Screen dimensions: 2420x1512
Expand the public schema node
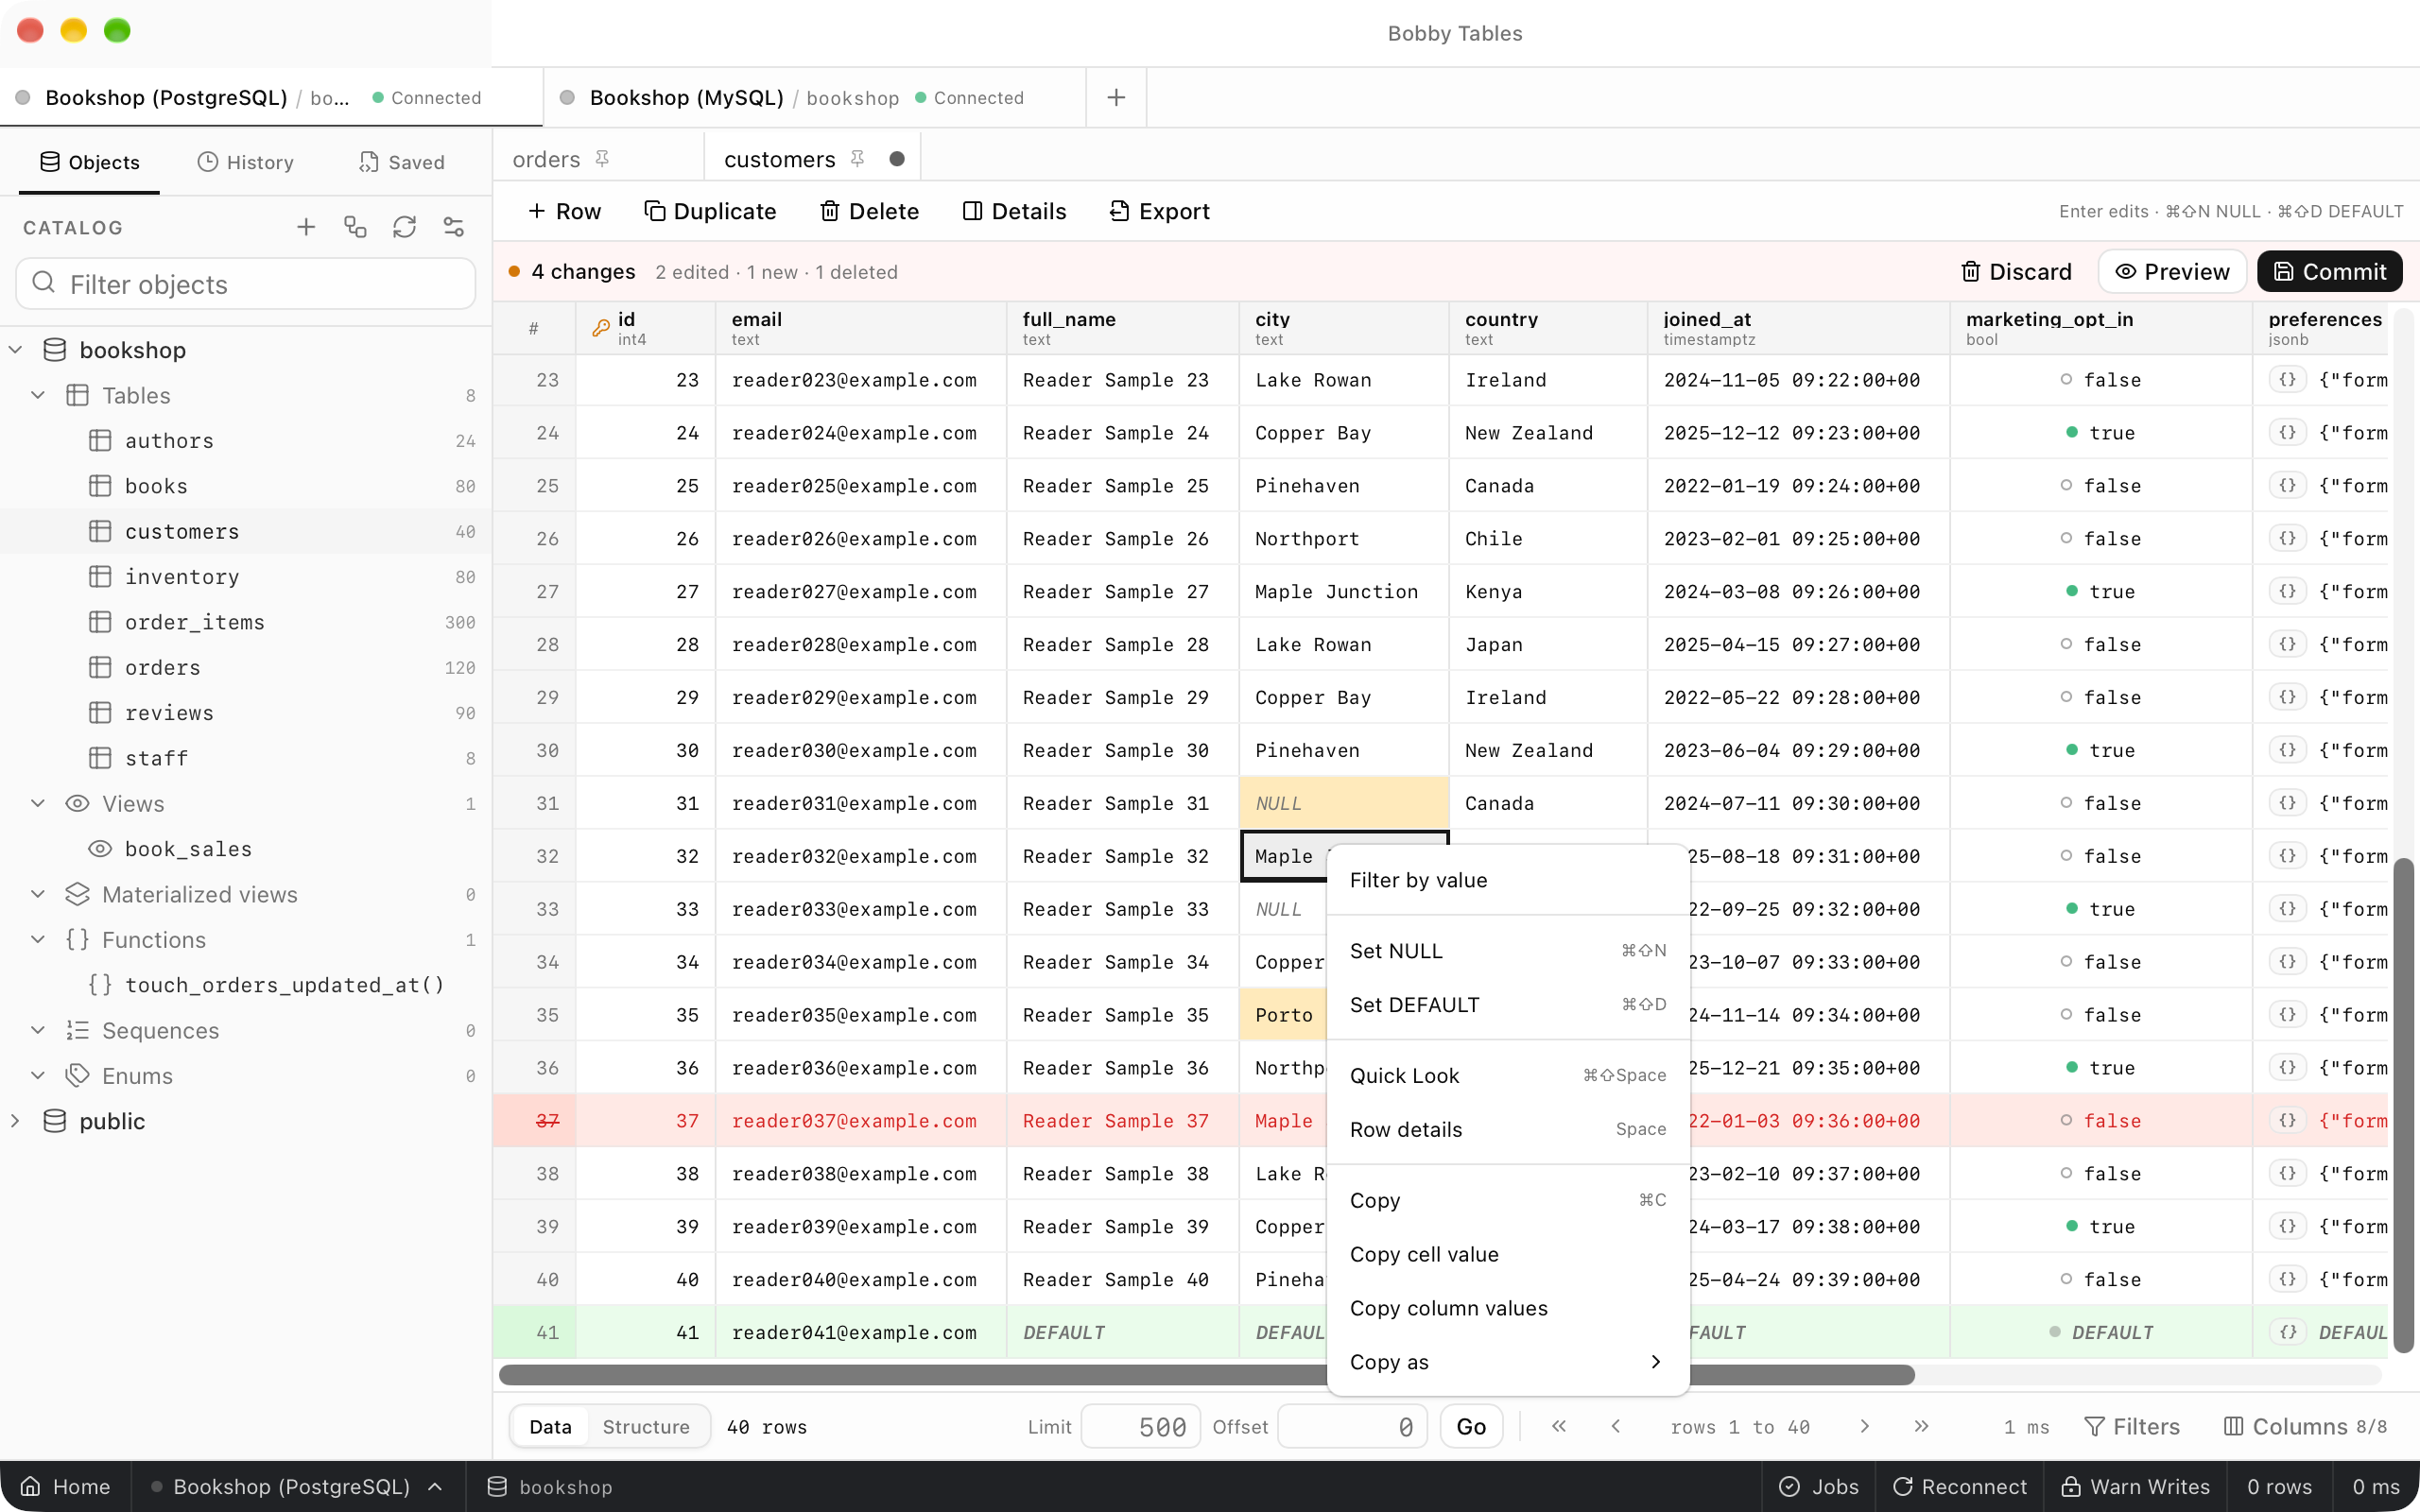pos(16,1121)
